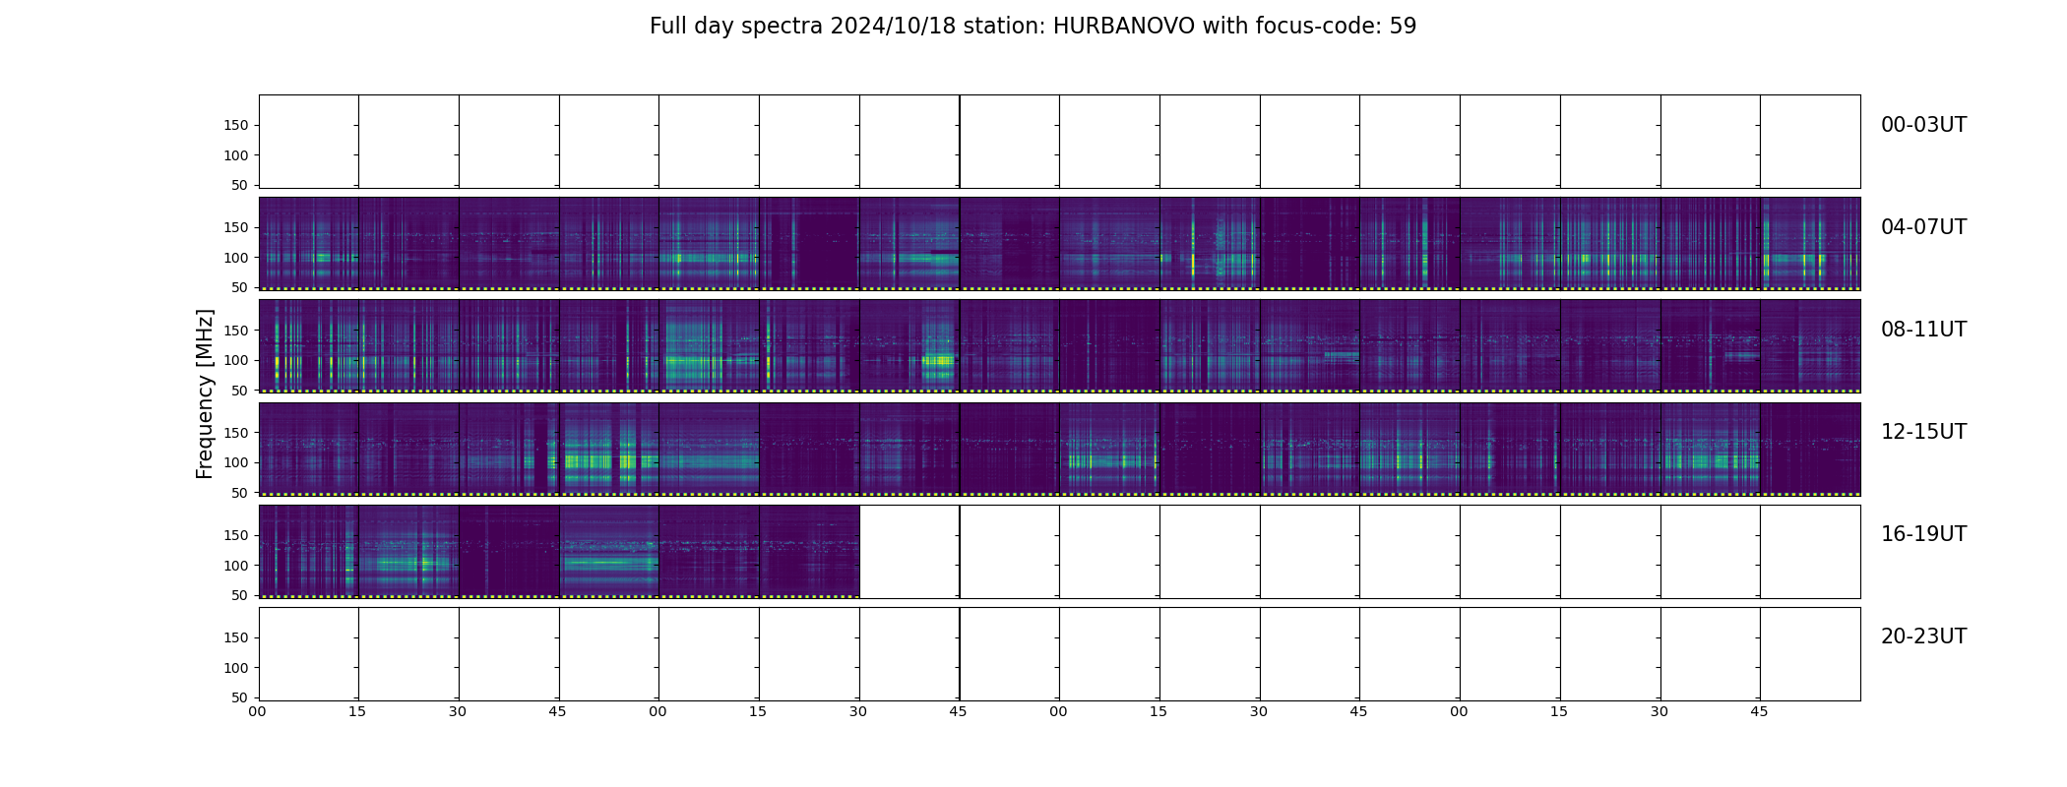Click the last spectrogram panel in the 04-07UT row

pyautogui.click(x=1810, y=244)
